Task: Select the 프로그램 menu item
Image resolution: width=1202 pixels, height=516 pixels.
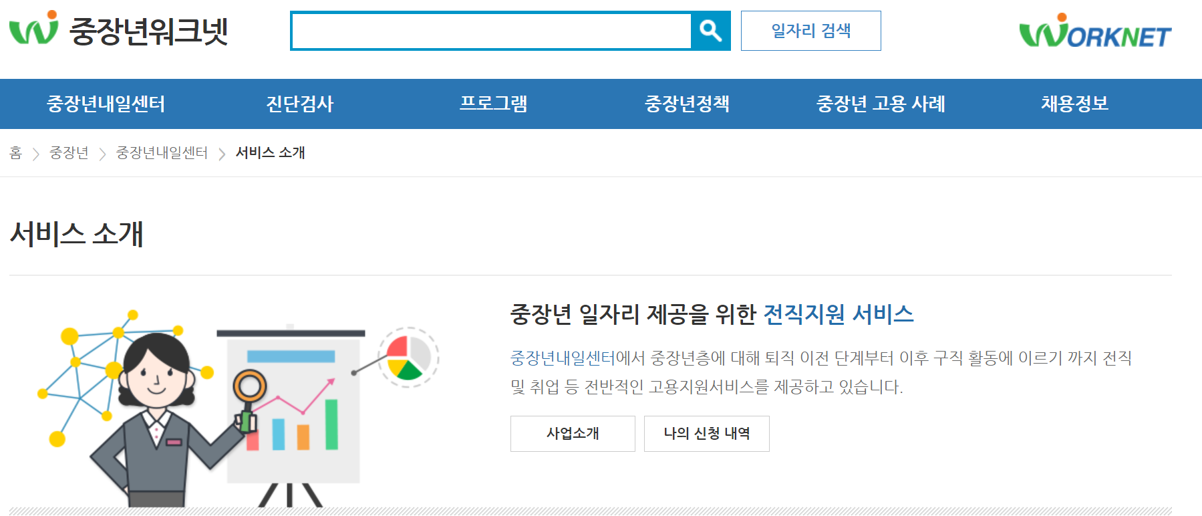Action: [x=493, y=104]
